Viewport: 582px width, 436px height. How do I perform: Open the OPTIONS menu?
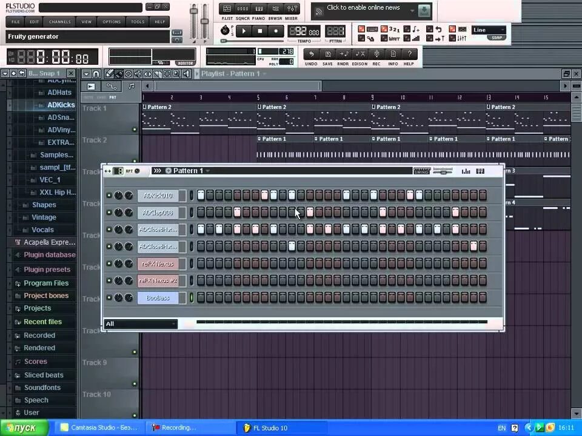[x=112, y=22]
